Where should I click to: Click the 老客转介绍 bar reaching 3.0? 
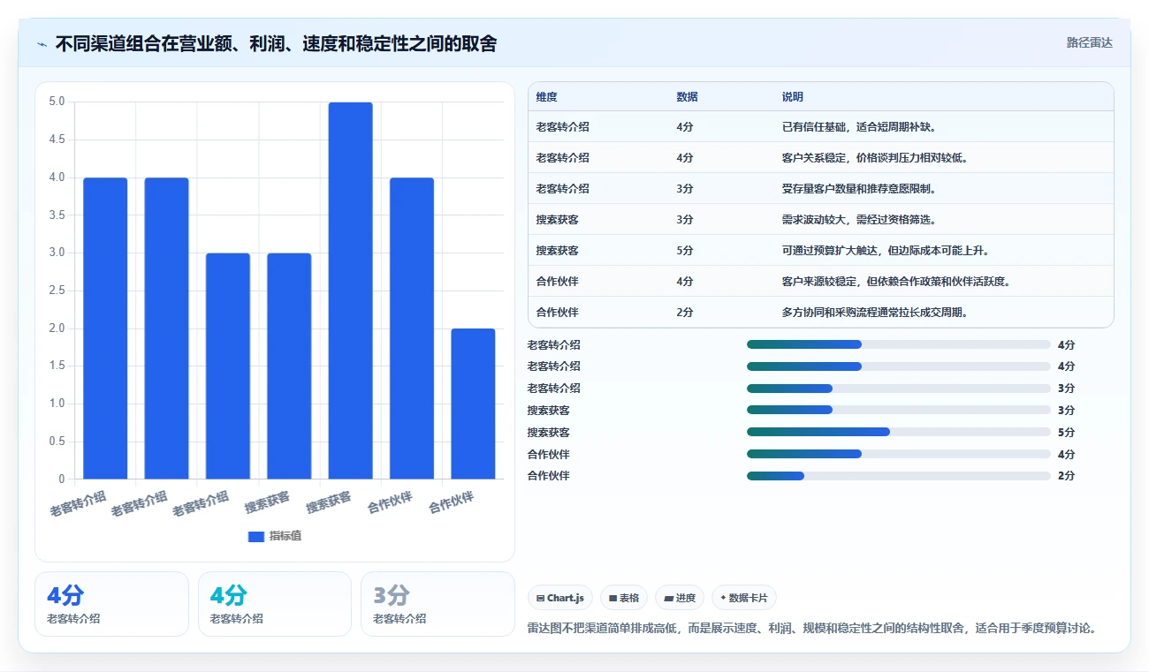[228, 366]
